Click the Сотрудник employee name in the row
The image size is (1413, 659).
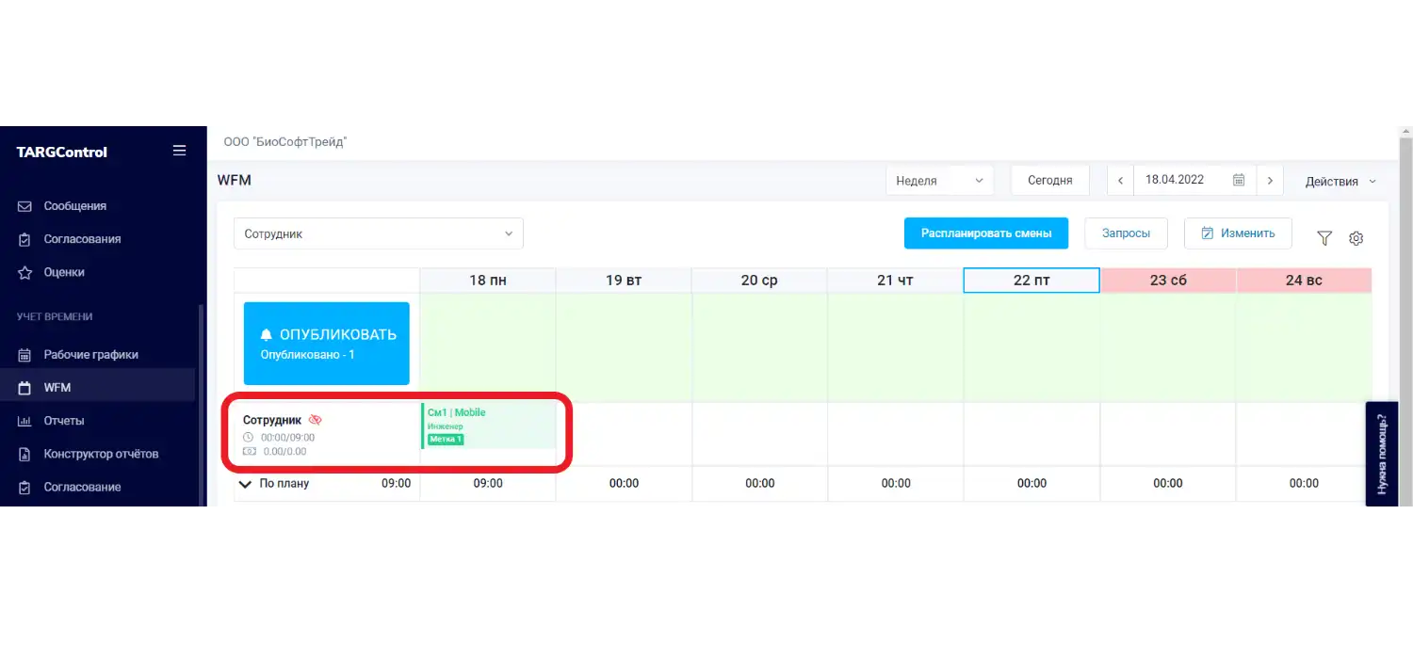point(272,420)
